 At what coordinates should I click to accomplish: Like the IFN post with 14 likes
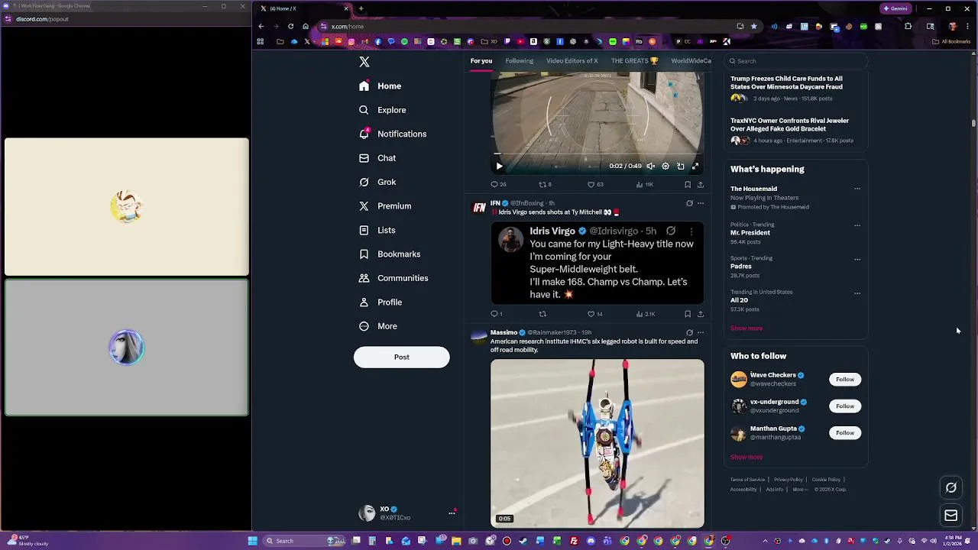[595, 314]
